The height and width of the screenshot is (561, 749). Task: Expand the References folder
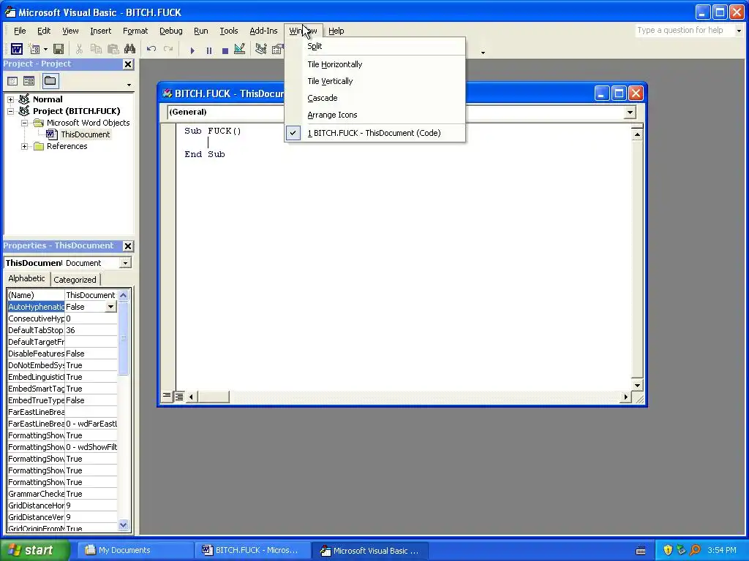pyautogui.click(x=24, y=146)
